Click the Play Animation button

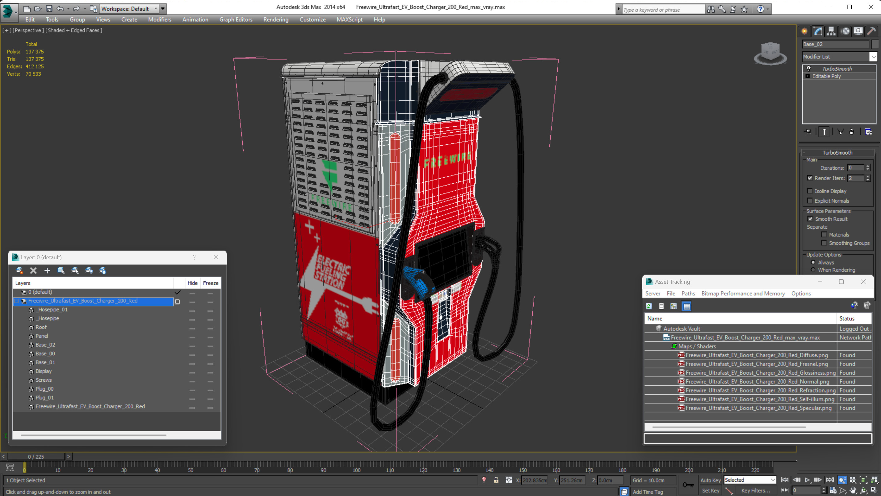click(x=807, y=480)
